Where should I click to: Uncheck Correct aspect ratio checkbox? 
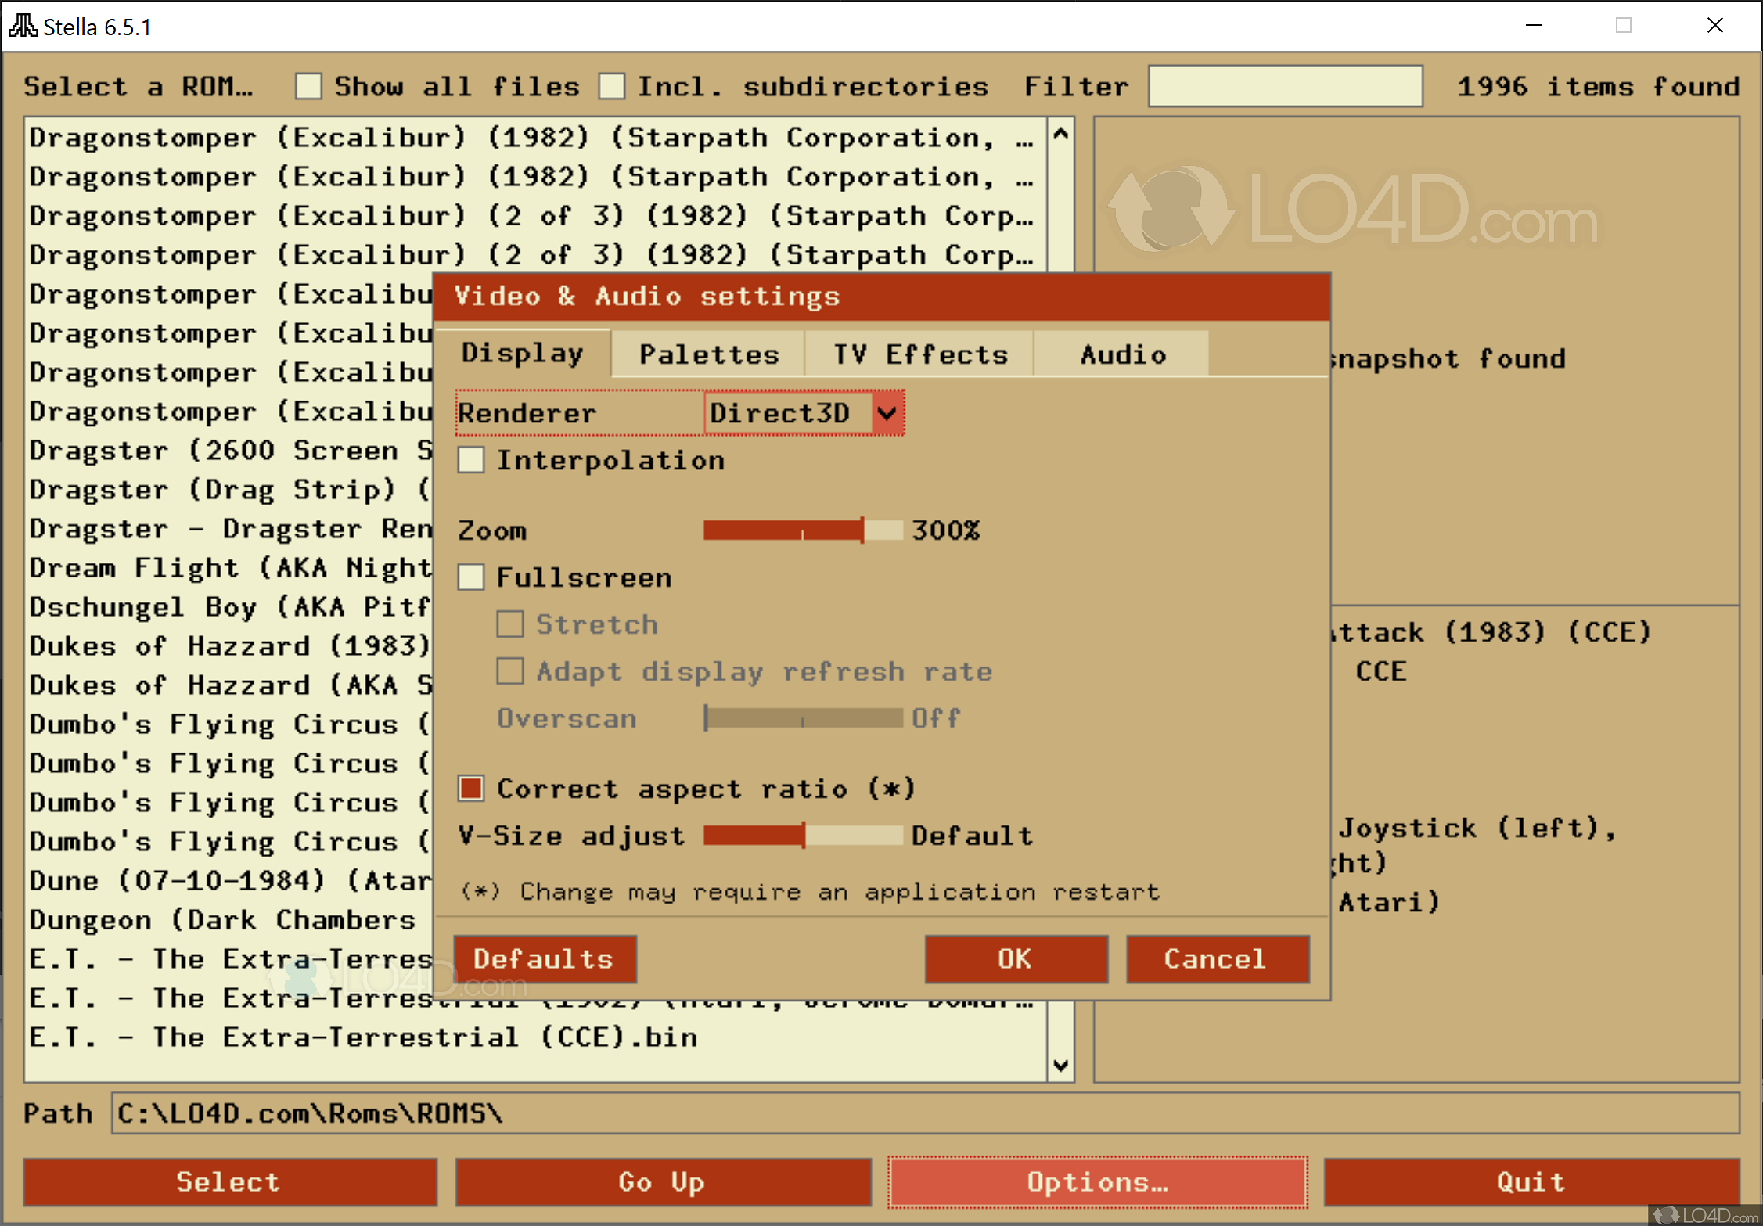[x=471, y=788]
